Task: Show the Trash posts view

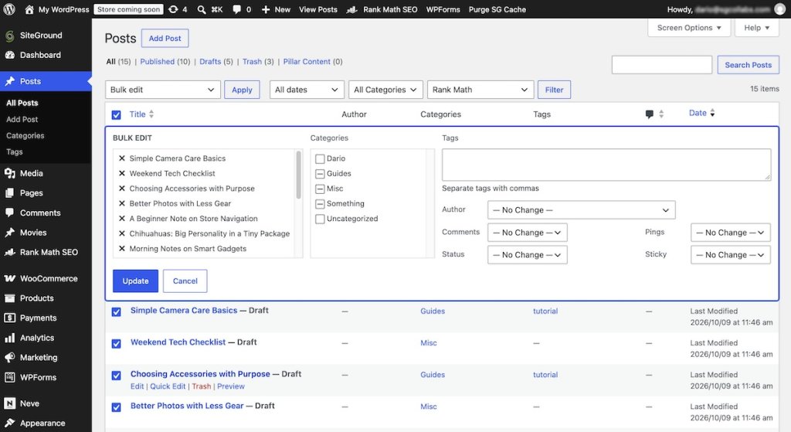Action: (252, 62)
